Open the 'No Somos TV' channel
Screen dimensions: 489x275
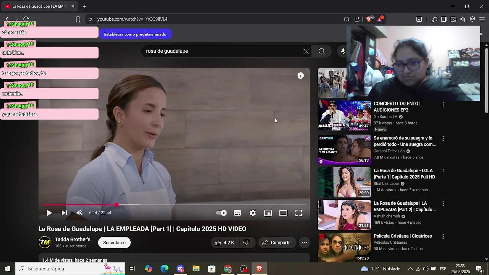(385, 116)
